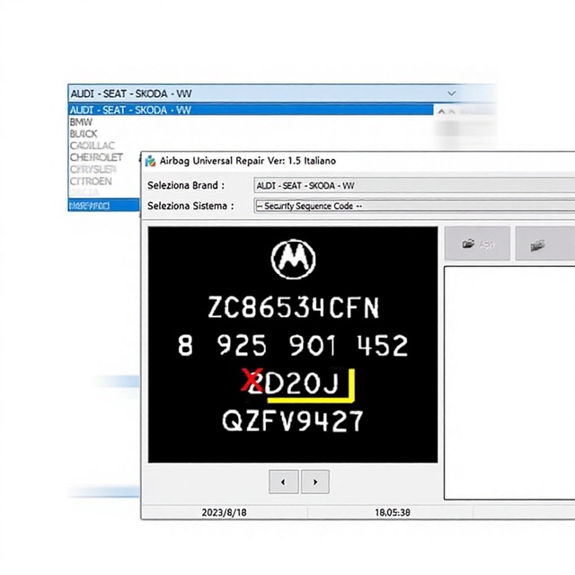Image resolution: width=575 pixels, height=575 pixels.
Task: Pick CHEVROLET in the brand list
Action: [x=96, y=157]
